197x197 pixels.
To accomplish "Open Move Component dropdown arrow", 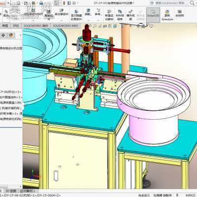I will point(62,21).
